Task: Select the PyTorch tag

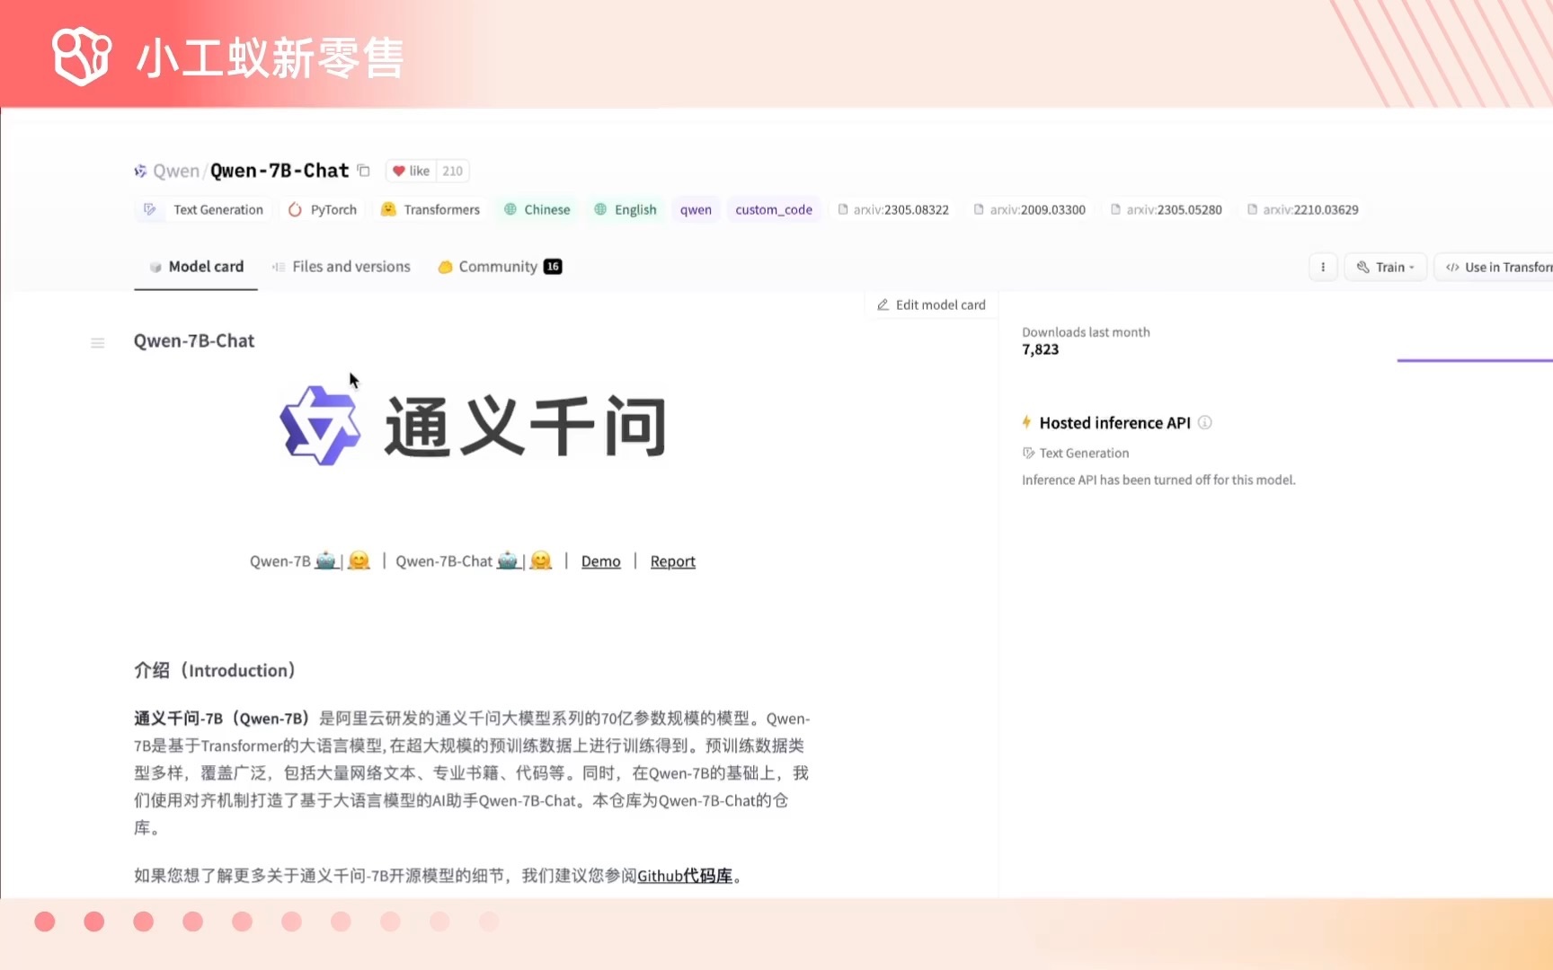Action: tap(323, 209)
